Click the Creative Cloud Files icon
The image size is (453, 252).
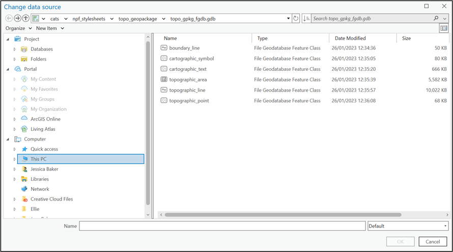[x=24, y=199]
